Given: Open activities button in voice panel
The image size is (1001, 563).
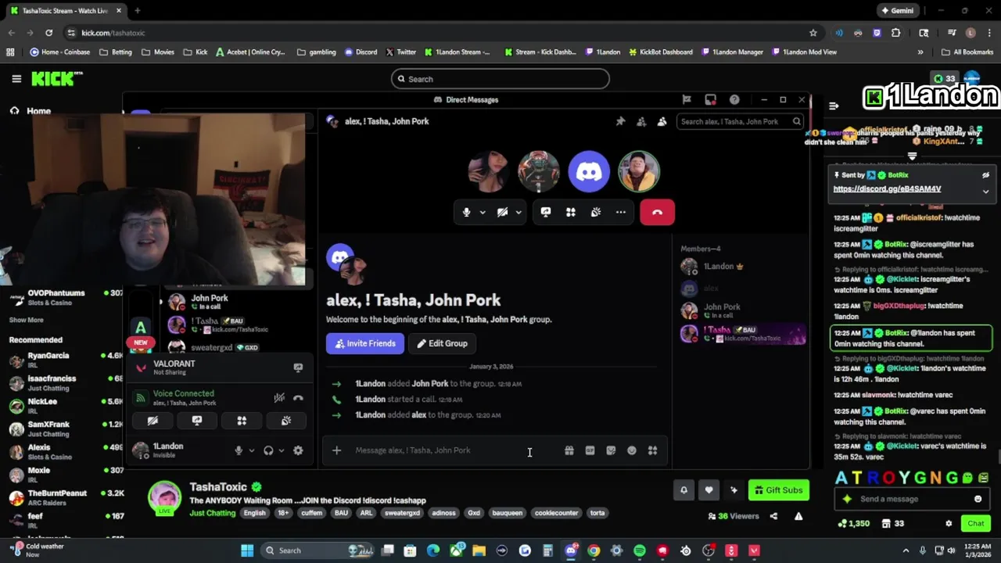Looking at the screenshot, I should coord(242,421).
